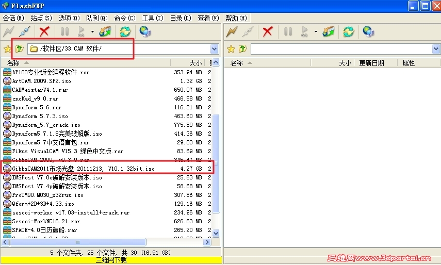Open the 队列(Q) menu
The width and height of the screenshot is (441, 265).
pos(97,18)
